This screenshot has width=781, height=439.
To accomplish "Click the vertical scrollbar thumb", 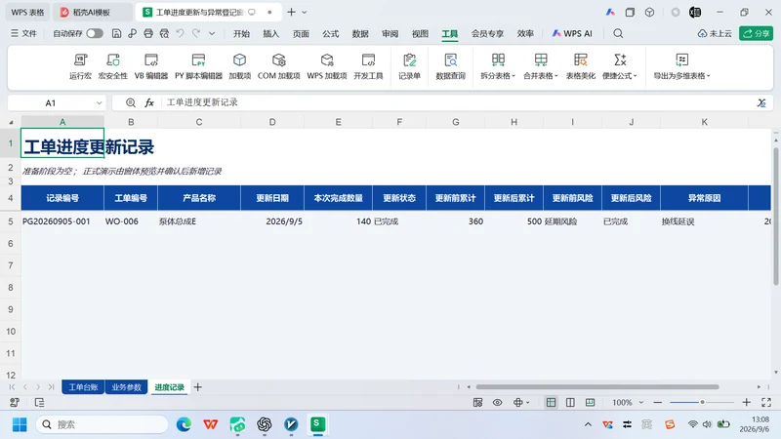I will (x=775, y=217).
